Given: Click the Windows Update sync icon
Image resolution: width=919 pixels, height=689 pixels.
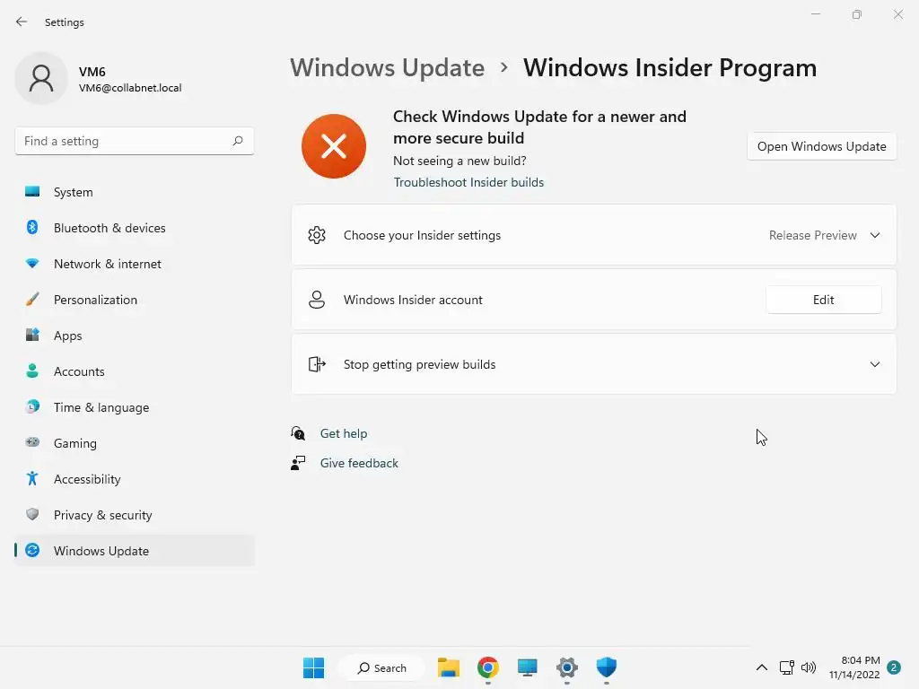Looking at the screenshot, I should [32, 550].
